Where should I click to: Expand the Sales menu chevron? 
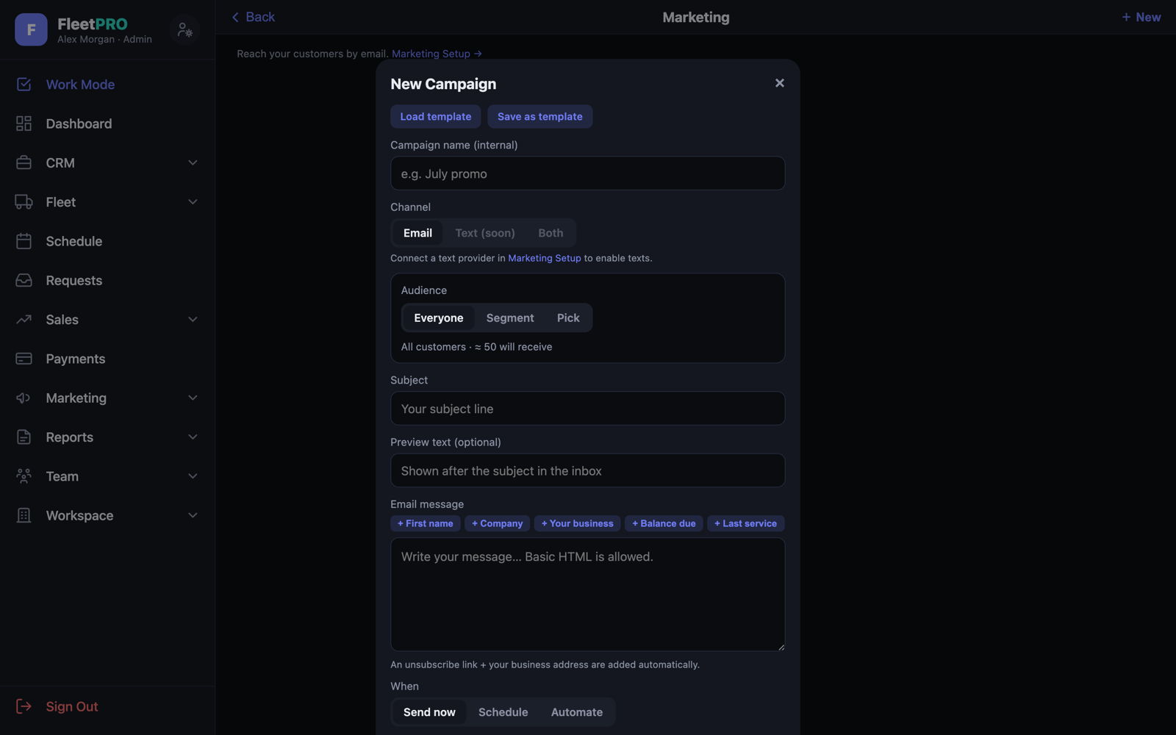(x=193, y=320)
